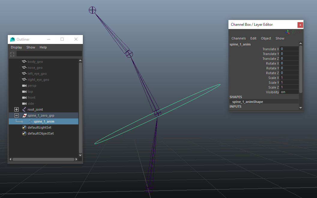Collapse the spine_1_zero_grp group

tap(17, 115)
